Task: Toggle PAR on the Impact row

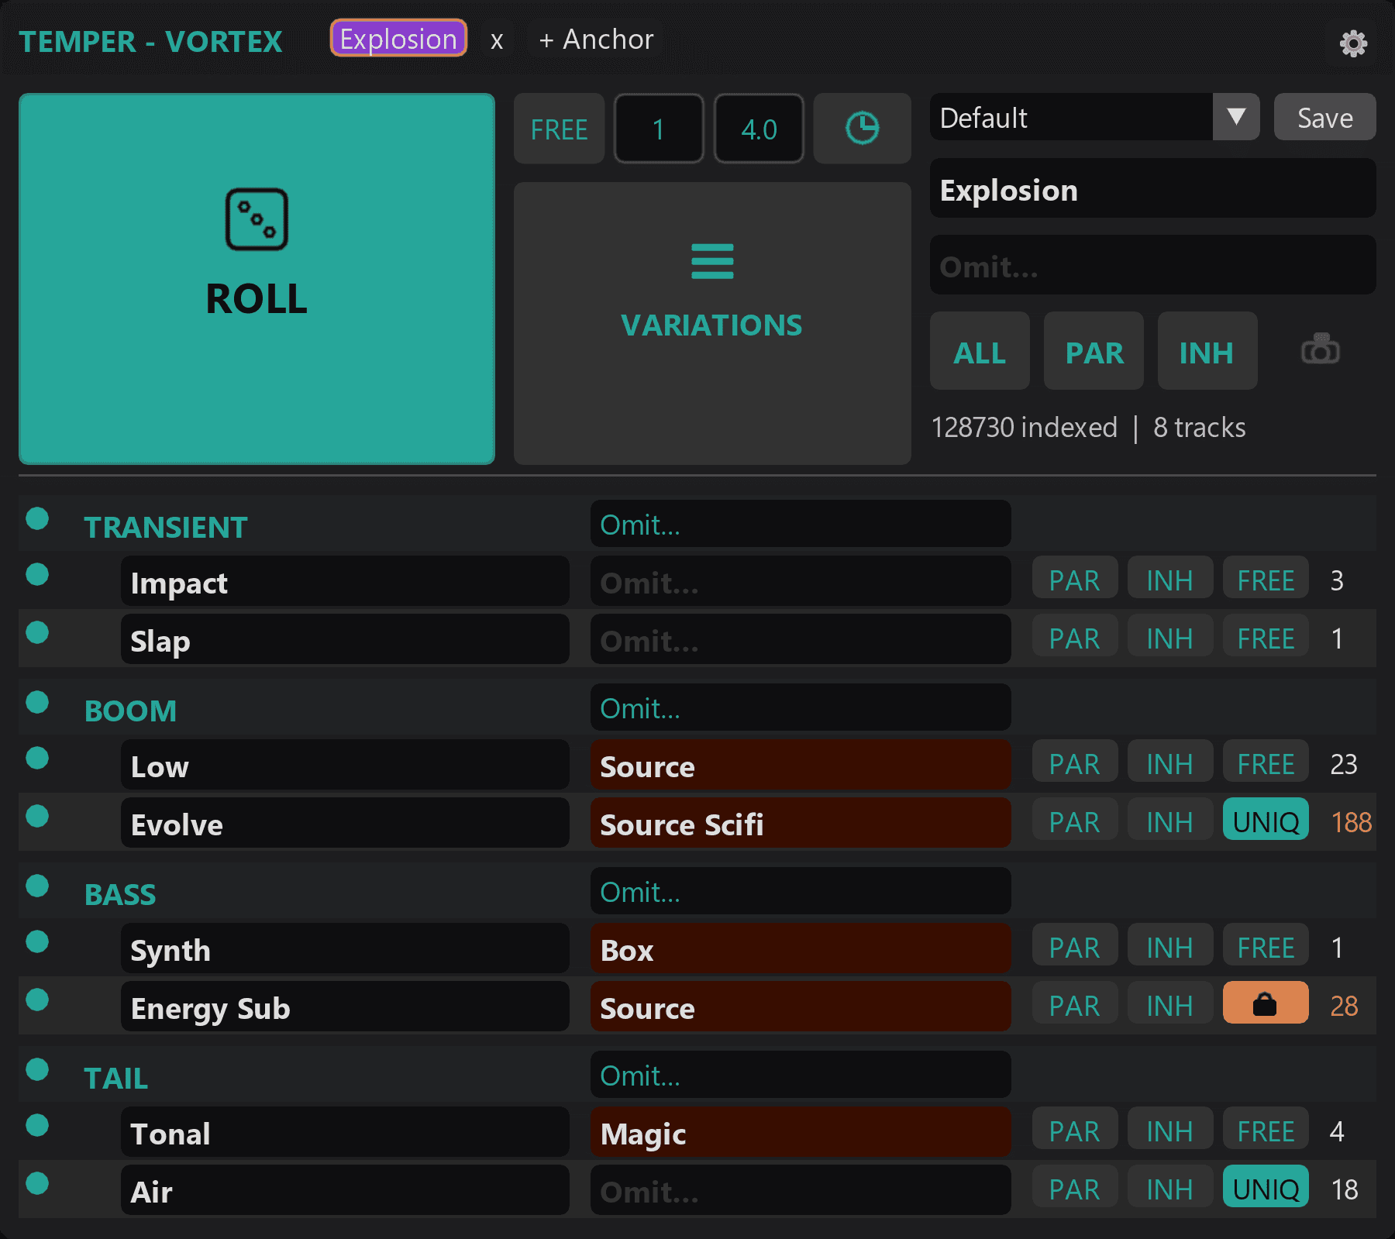Action: pos(1074,578)
